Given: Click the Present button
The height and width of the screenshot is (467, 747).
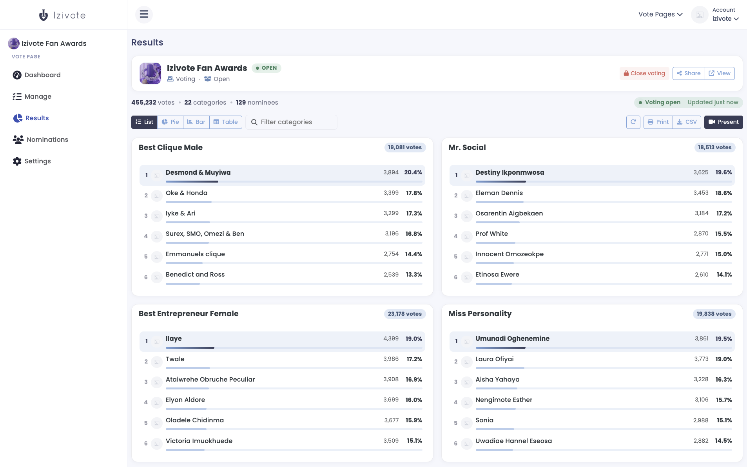Looking at the screenshot, I should coord(723,122).
